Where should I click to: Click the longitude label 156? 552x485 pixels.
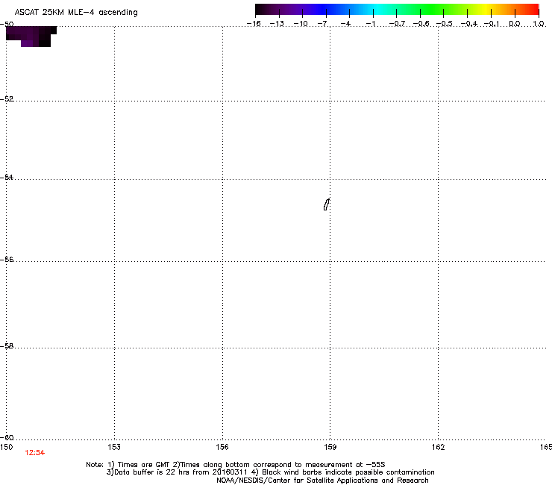[222, 447]
